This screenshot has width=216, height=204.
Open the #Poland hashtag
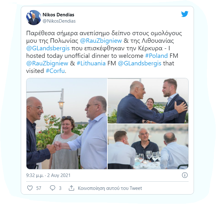(x=156, y=56)
